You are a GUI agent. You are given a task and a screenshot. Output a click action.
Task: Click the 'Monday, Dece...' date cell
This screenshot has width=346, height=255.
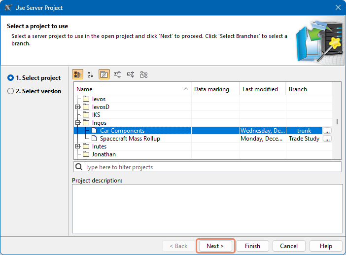click(x=263, y=139)
